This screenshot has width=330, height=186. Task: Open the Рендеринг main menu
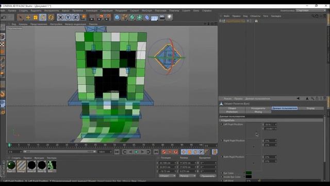point(121,10)
